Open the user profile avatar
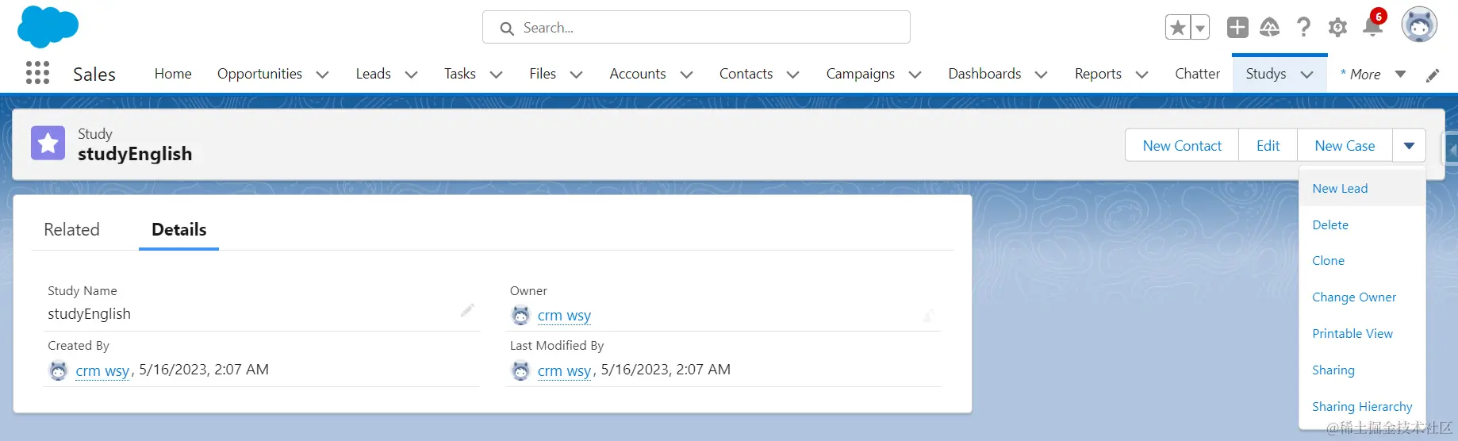Viewport: 1458px width, 441px height. pos(1419,25)
